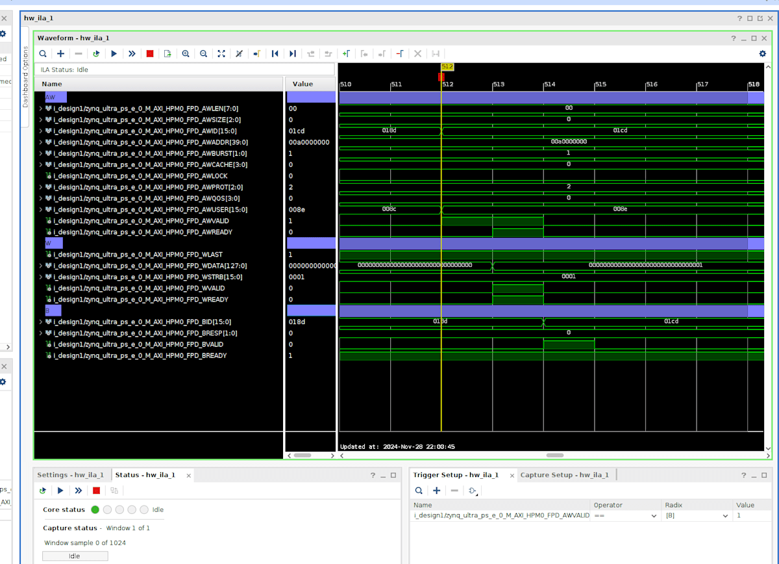Click the add marker icon

[346, 54]
